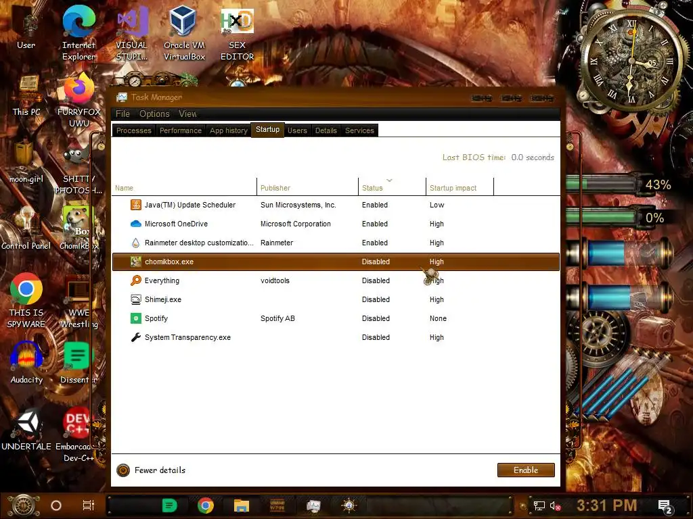The width and height of the screenshot is (693, 519).
Task: Select the Audacity desktop icon
Action: pos(26,363)
